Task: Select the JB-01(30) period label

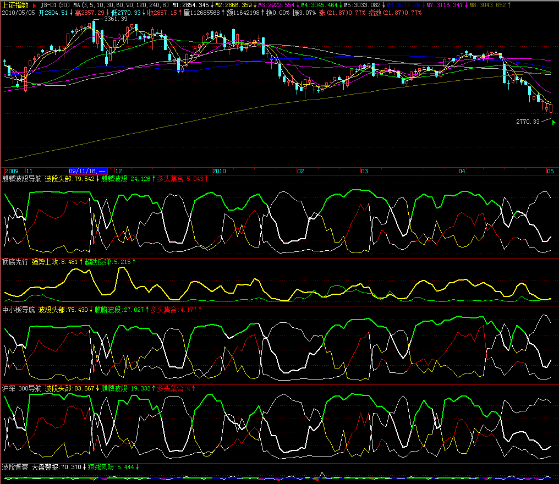Action: point(56,5)
